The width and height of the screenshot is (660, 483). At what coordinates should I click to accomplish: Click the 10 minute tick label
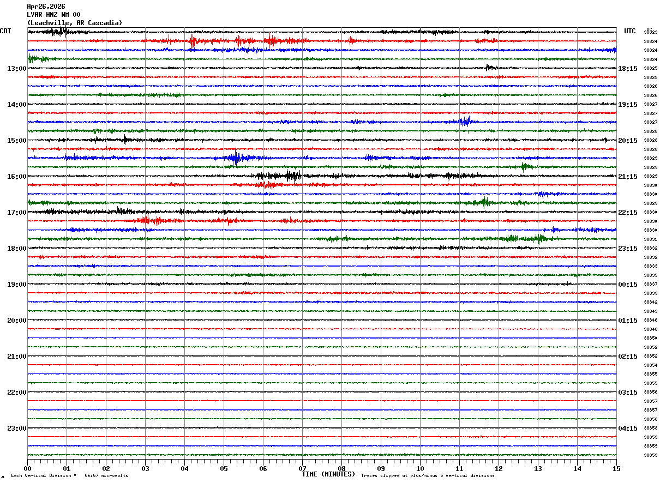coord(420,468)
